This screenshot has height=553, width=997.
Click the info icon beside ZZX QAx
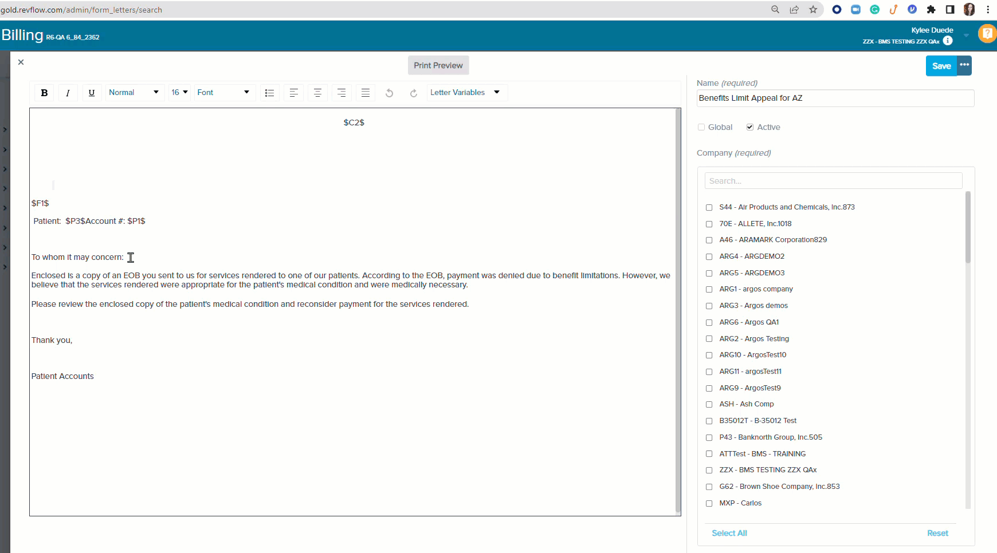(x=948, y=41)
